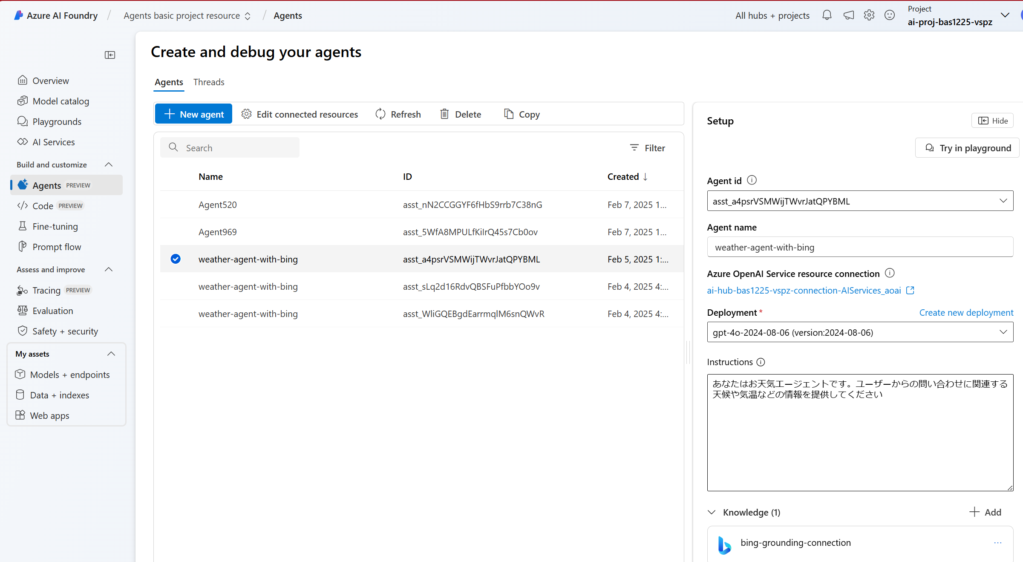Open the announcements megaphone icon
This screenshot has width=1023, height=562.
pyautogui.click(x=848, y=15)
